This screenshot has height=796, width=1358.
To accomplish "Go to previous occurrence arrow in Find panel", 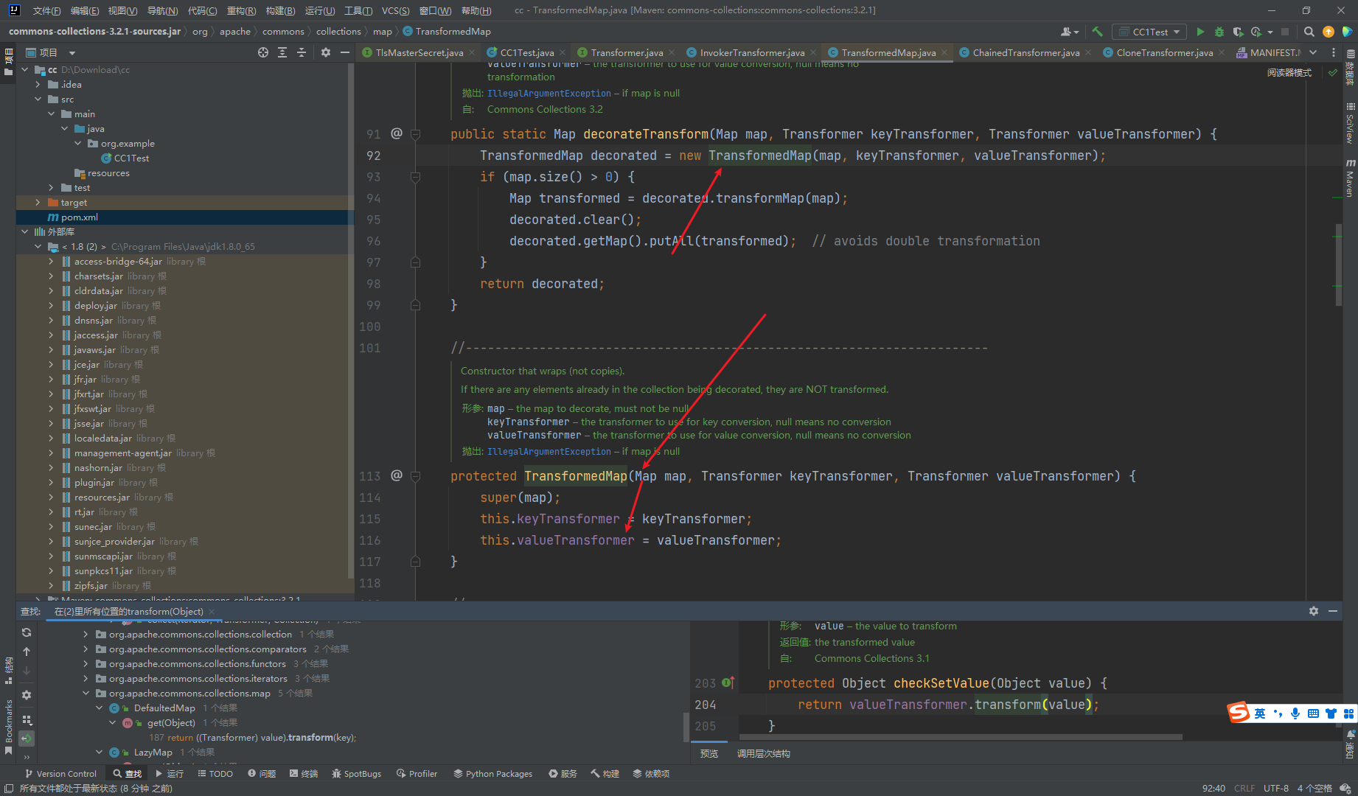I will pos(27,652).
